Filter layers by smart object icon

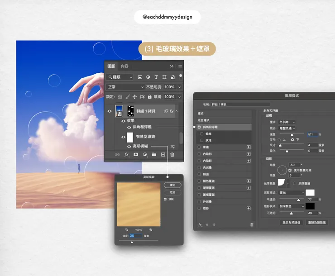click(172, 77)
